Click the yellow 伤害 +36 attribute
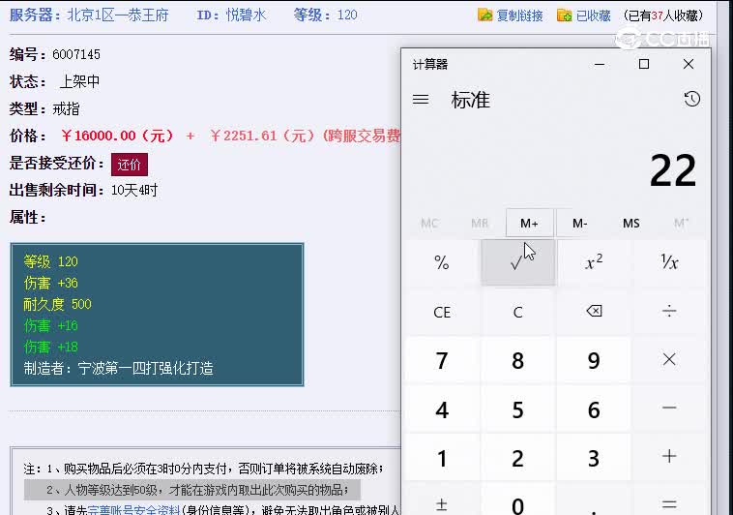The width and height of the screenshot is (733, 515). tap(50, 283)
